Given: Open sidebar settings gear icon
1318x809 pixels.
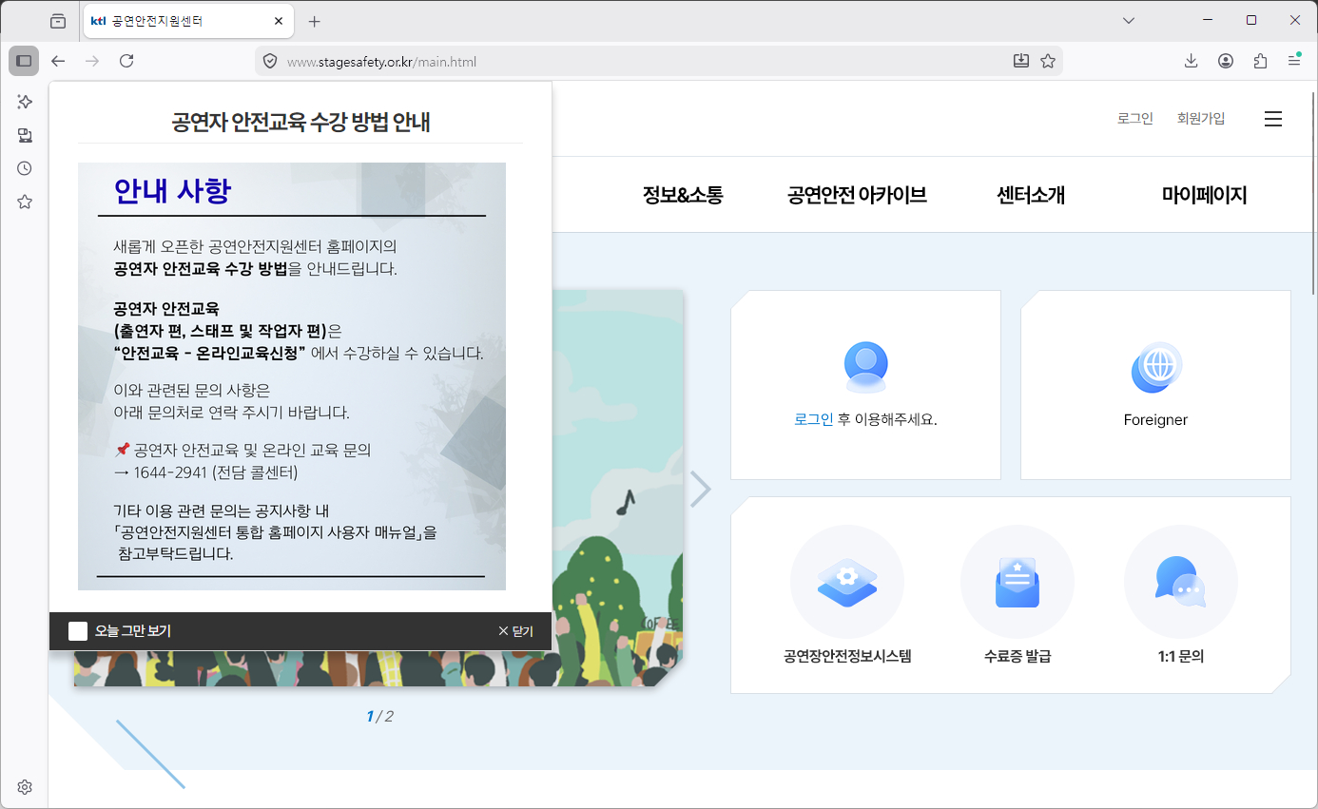Looking at the screenshot, I should (x=25, y=787).
